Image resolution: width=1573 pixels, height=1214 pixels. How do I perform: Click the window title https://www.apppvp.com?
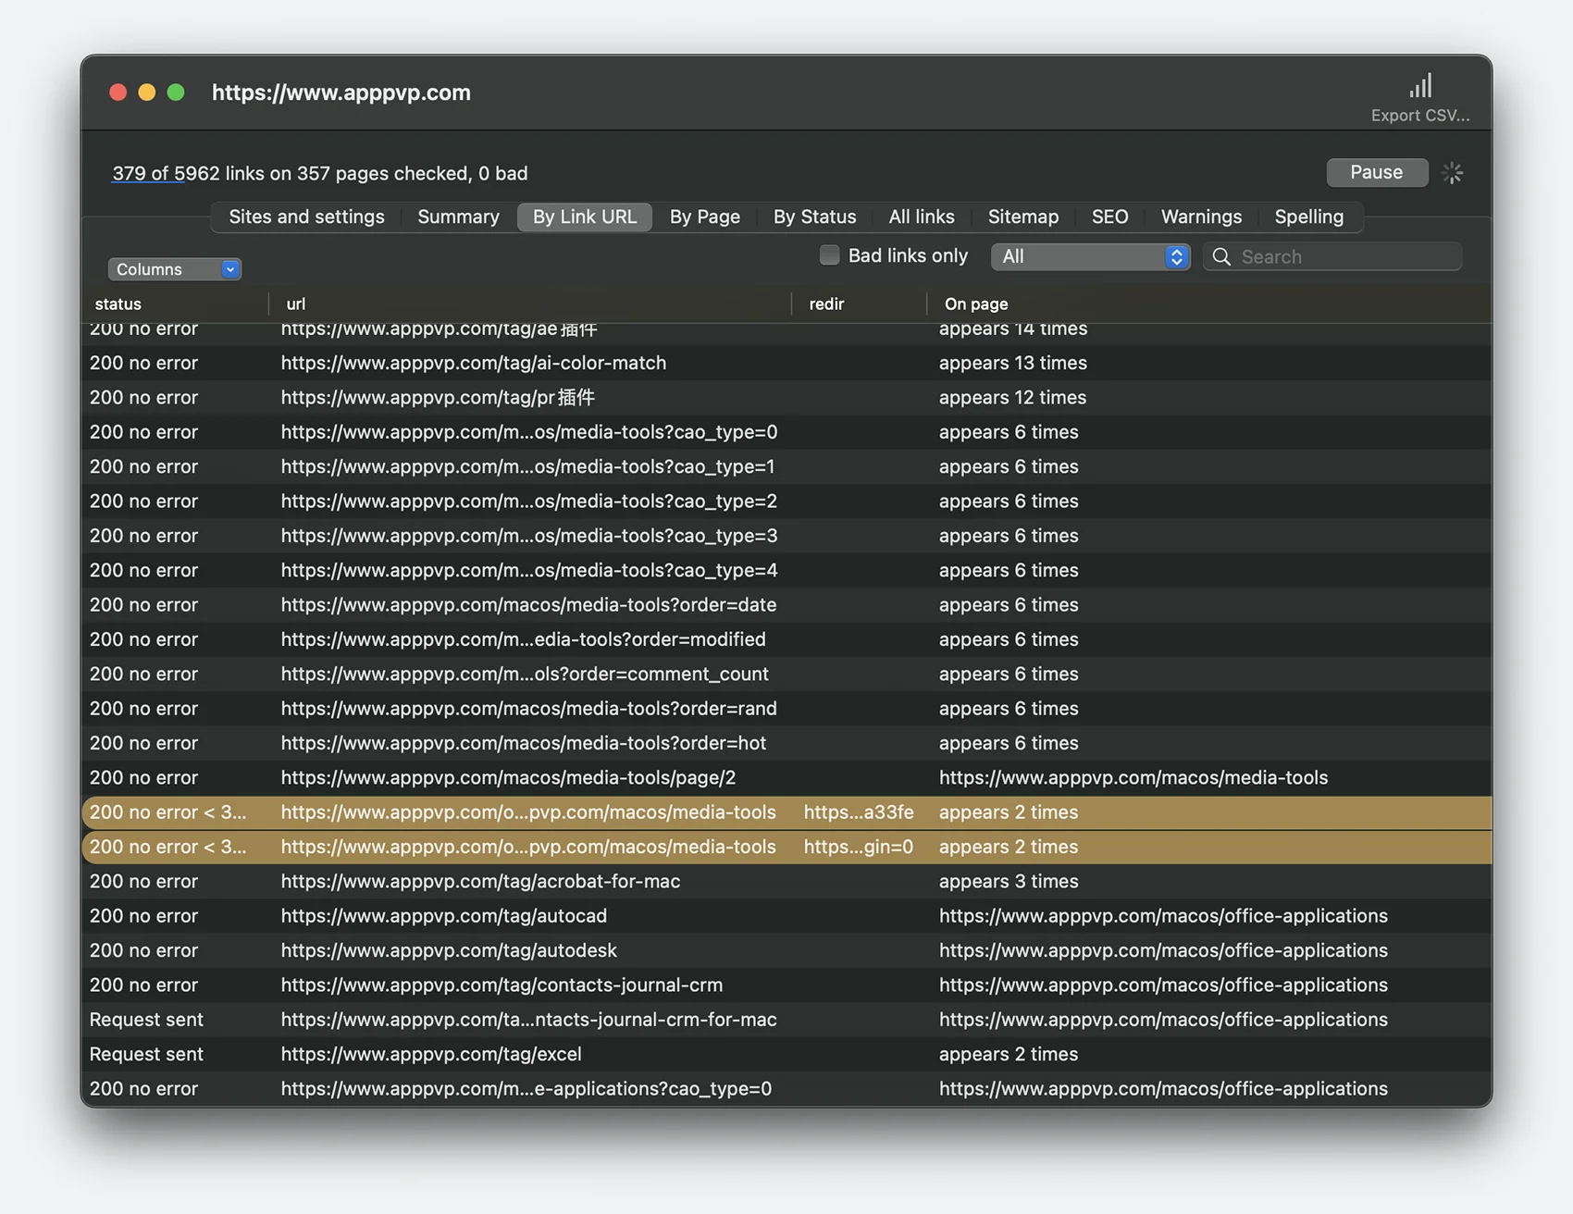pos(341,93)
